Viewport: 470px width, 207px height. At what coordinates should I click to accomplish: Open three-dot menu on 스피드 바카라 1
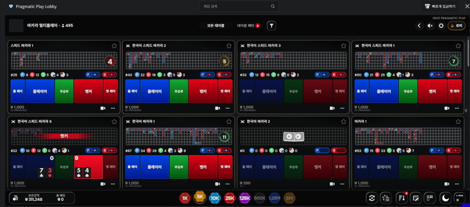113,108
